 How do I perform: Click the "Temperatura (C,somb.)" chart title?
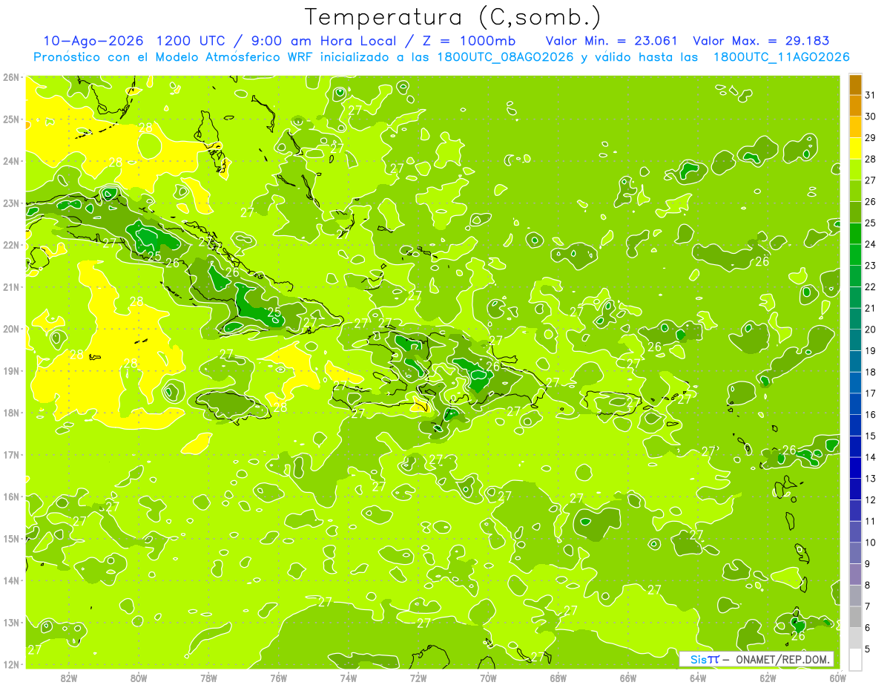point(453,17)
